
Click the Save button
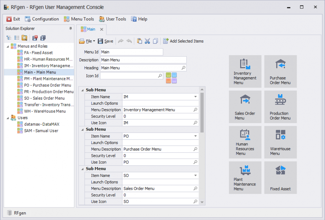tap(106, 41)
